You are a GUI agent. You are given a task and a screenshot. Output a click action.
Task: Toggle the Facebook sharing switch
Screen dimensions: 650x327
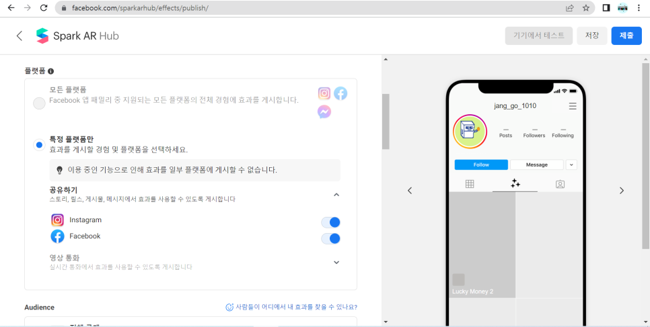331,238
